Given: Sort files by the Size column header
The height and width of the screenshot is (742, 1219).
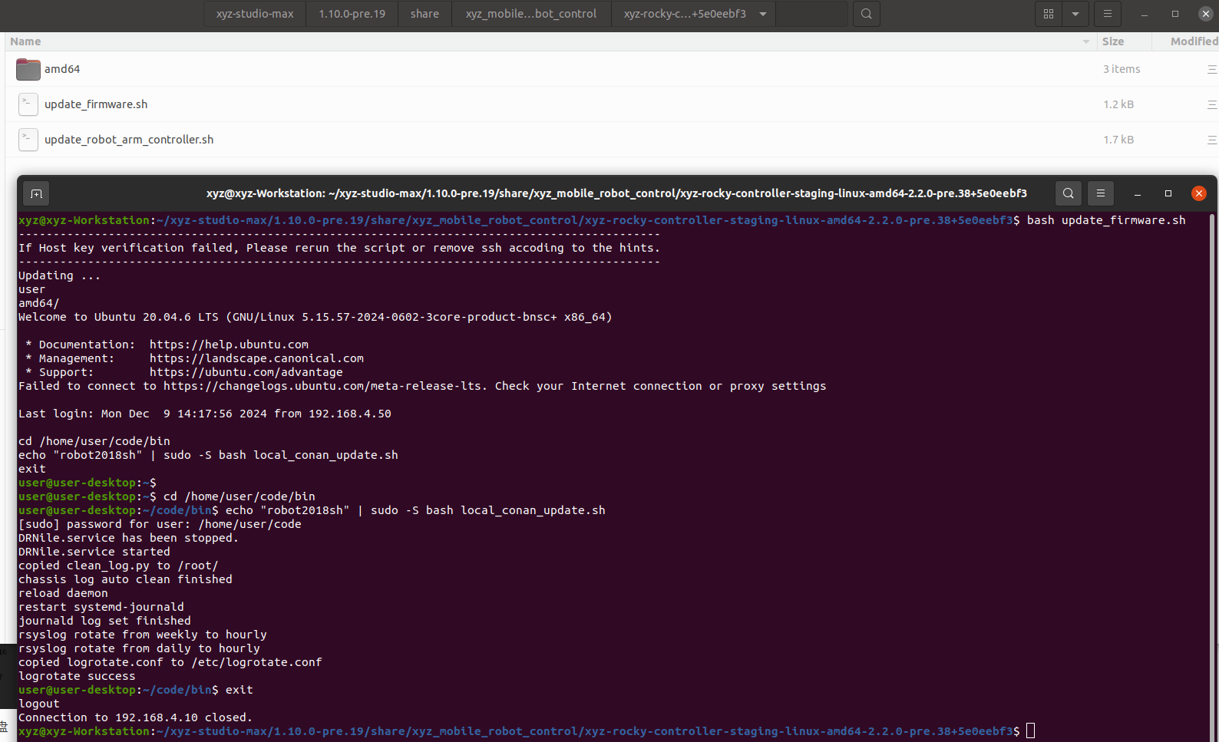Looking at the screenshot, I should tap(1112, 41).
